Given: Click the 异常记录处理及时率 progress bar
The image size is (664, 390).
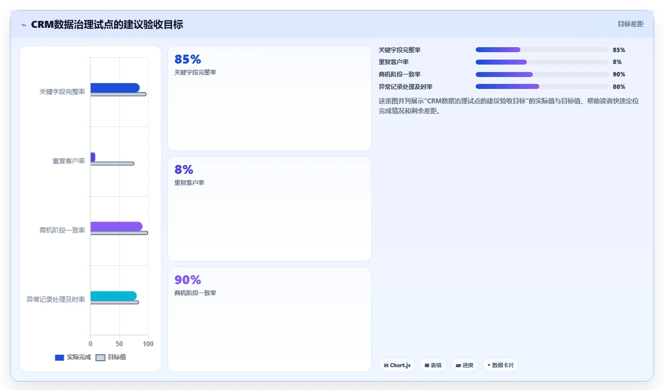Looking at the screenshot, I should click(542, 86).
